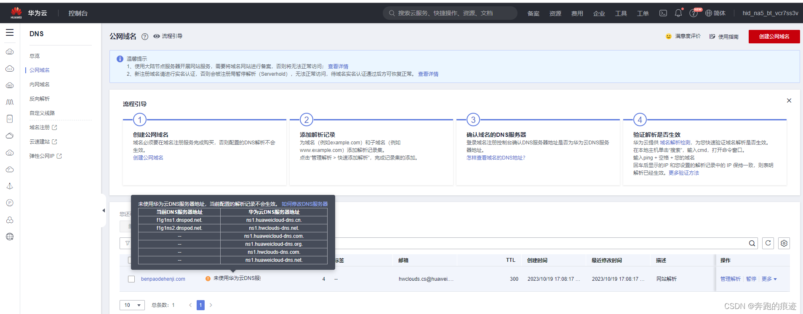Viewport: 803px width, 314px height.
Task: Click the f1g1ns1.dnspod.net. cell
Action: coord(179,220)
